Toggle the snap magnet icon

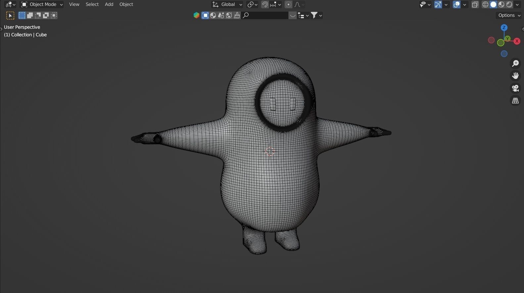[x=265, y=4]
